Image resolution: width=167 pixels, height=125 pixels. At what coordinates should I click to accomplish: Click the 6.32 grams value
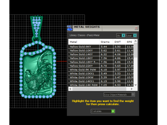point(104,54)
